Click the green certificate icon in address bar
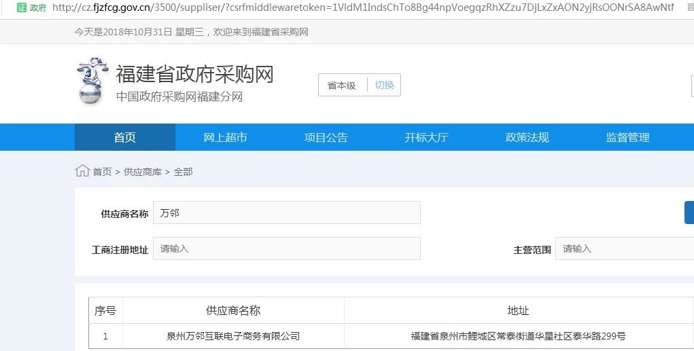 click(x=21, y=7)
